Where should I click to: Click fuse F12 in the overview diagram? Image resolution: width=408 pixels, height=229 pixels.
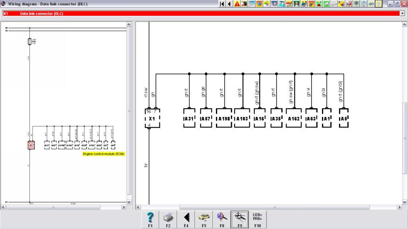point(29,41)
